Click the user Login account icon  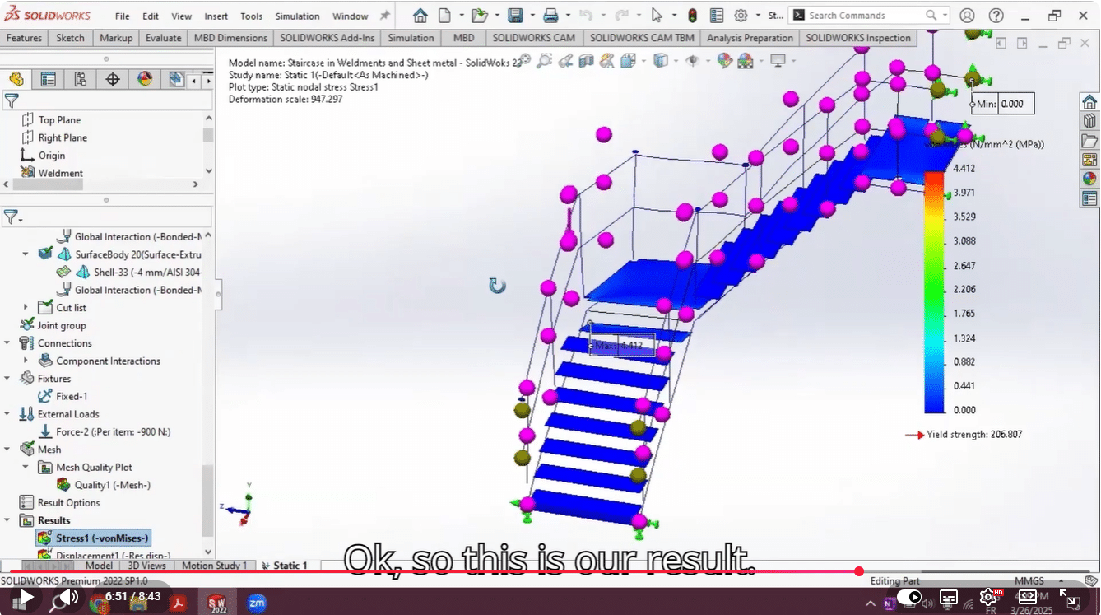click(967, 16)
